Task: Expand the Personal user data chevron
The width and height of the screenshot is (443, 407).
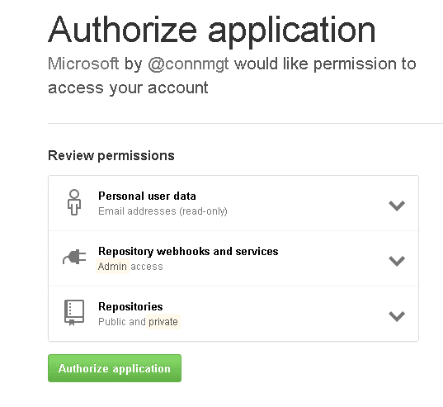Action: [397, 206]
